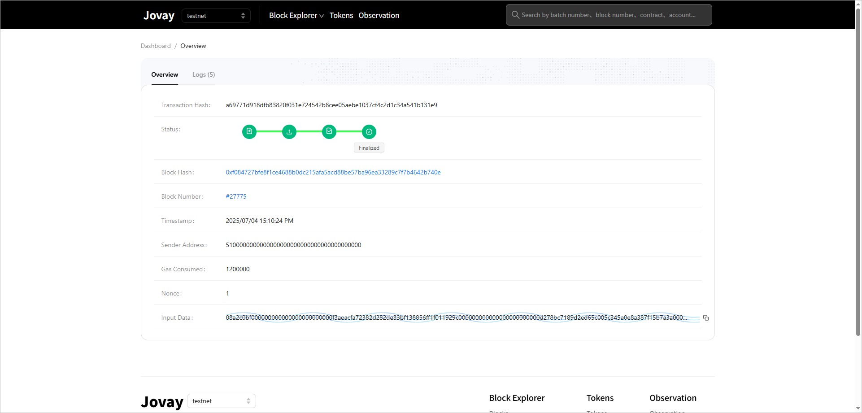This screenshot has width=862, height=413.
Task: Focus the search by batch number field
Action: click(x=609, y=15)
